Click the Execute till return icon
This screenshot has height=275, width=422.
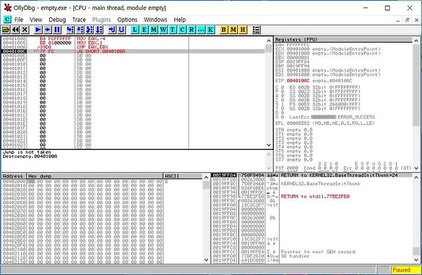(112, 30)
